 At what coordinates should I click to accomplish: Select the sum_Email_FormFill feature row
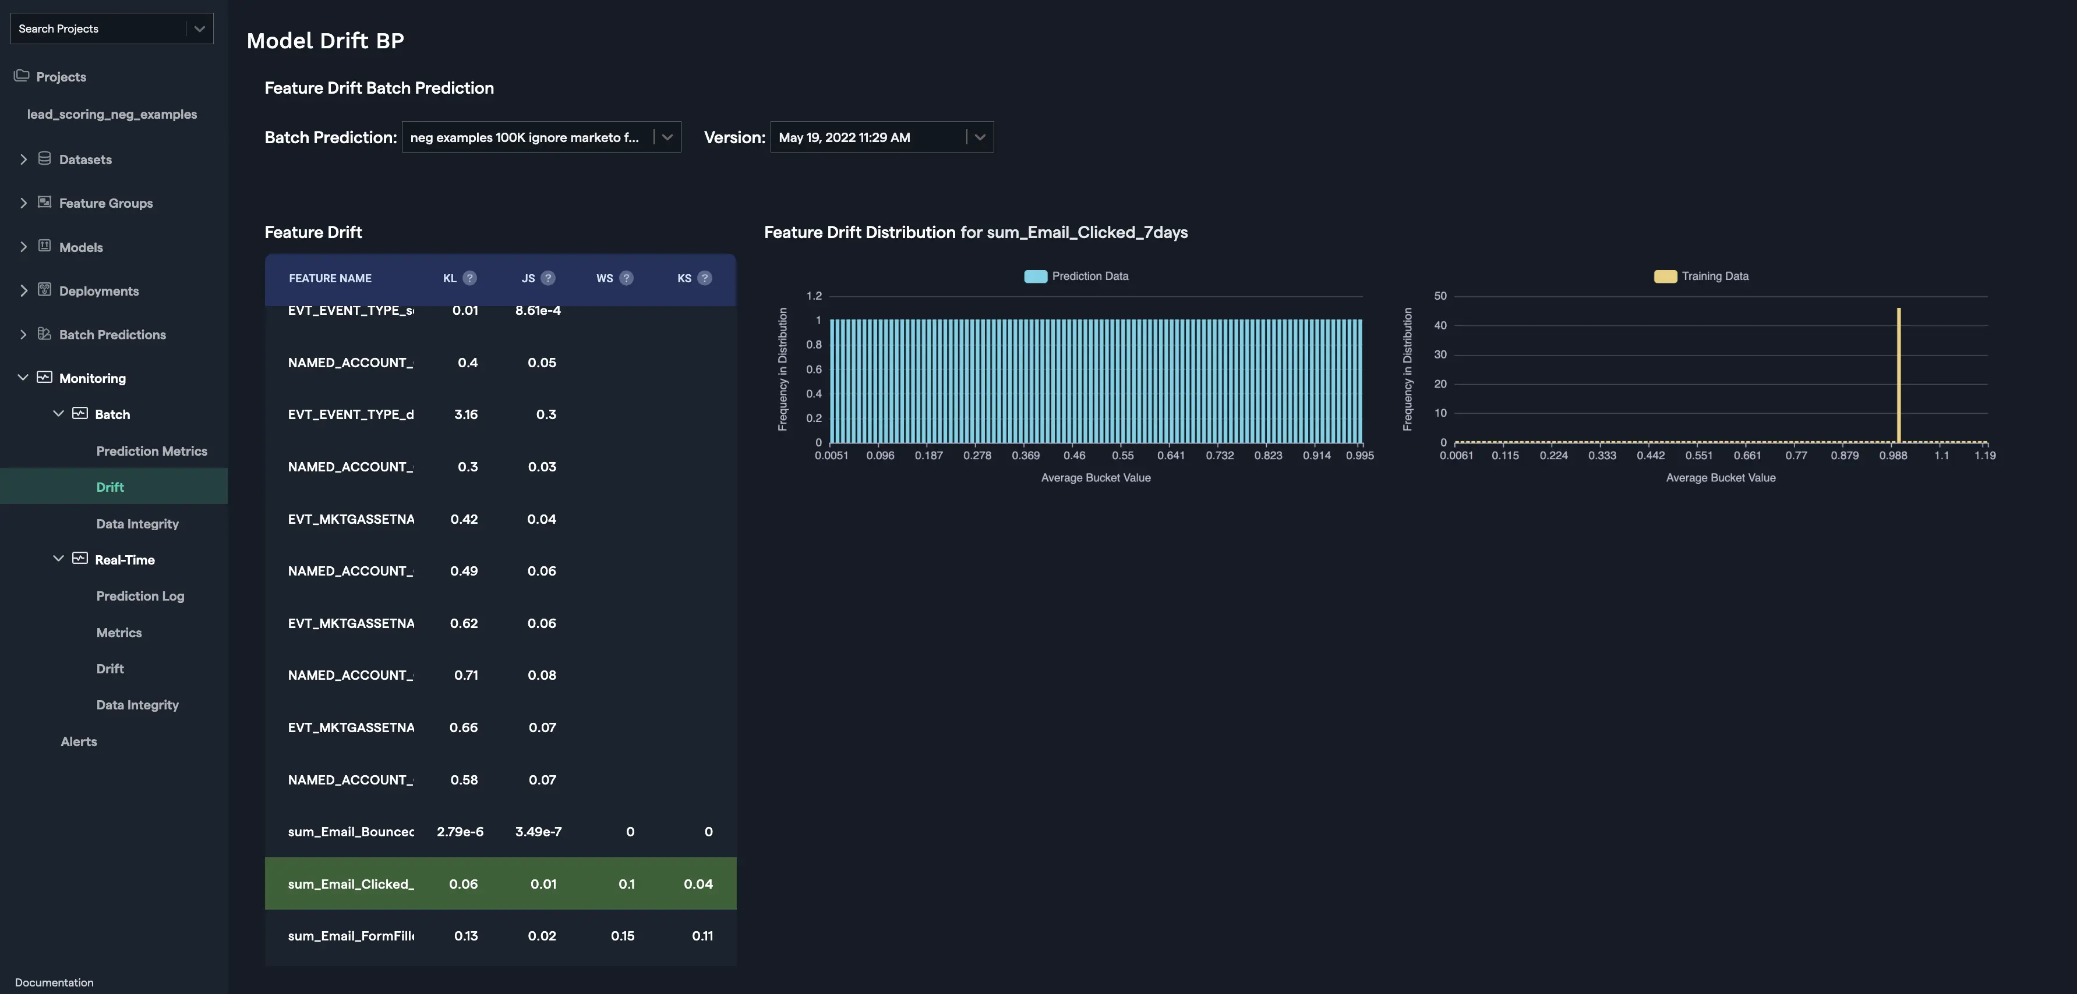tap(500, 936)
